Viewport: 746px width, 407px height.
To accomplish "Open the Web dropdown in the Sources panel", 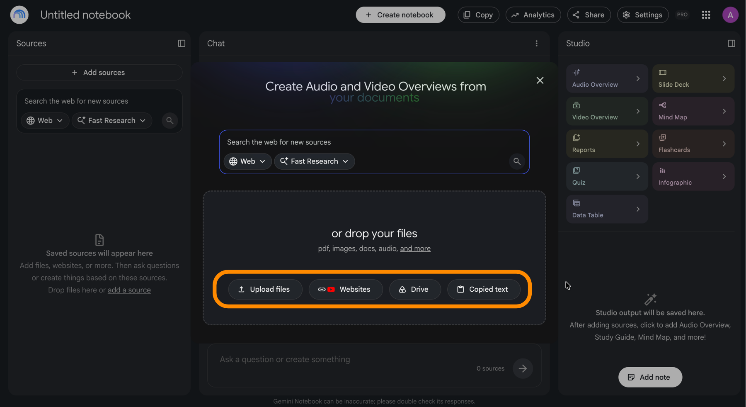I will click(x=45, y=121).
